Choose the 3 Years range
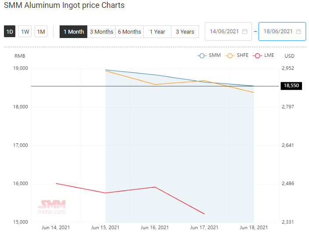Viewport: 309px width, 233px height. (x=185, y=31)
